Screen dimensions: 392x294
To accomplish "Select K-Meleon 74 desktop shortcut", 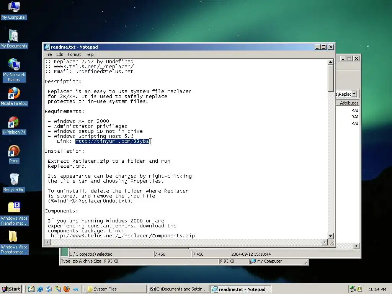I will 14,126.
